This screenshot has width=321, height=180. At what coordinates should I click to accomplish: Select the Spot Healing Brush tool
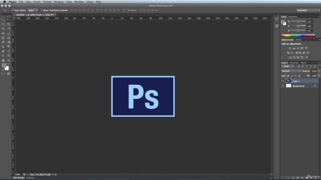(3, 33)
